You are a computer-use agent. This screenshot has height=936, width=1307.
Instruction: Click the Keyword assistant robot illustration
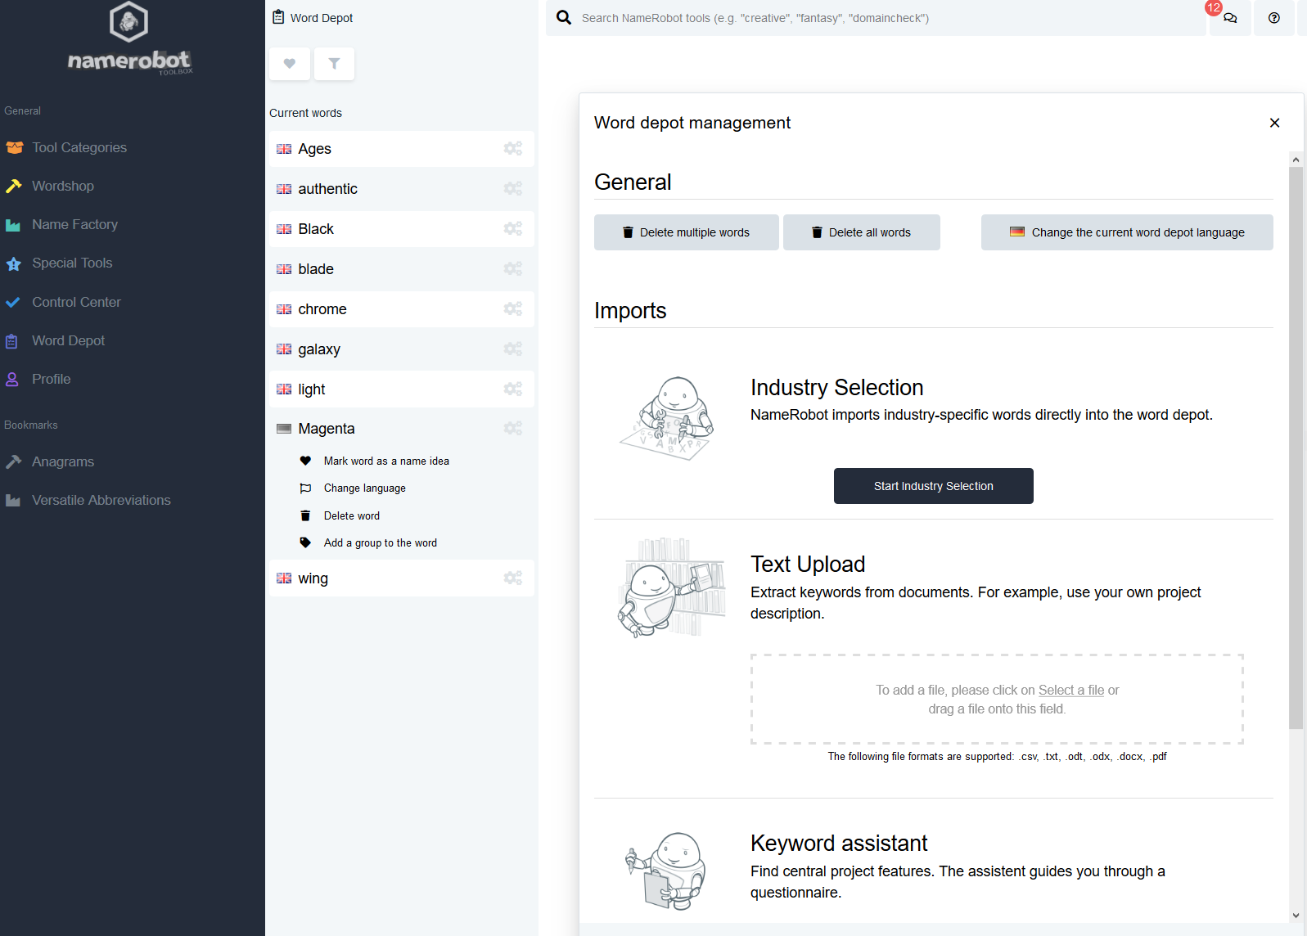(665, 871)
